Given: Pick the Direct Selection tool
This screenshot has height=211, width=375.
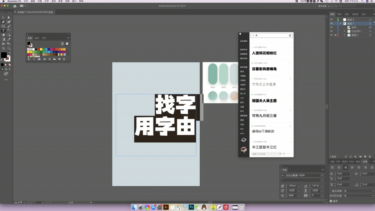Looking at the screenshot, I should coord(9,17).
